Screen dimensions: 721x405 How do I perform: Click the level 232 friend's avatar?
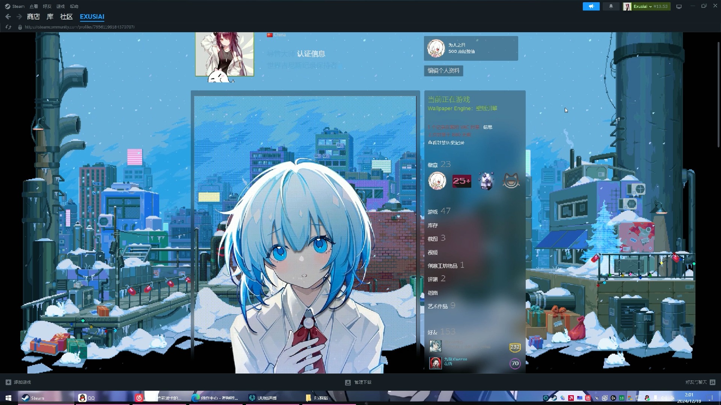[x=436, y=346]
